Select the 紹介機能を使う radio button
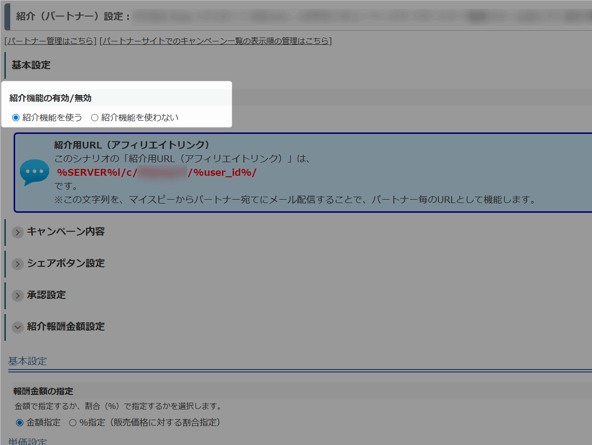Screen dimensions: 592x445 [16, 117]
